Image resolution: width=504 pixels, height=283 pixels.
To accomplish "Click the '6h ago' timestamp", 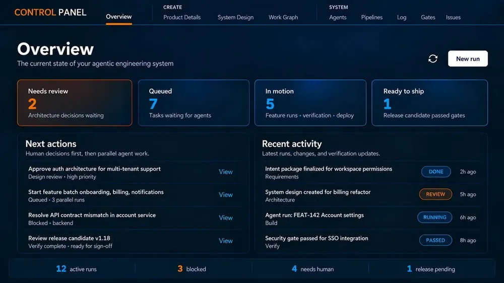I will pos(468,218).
